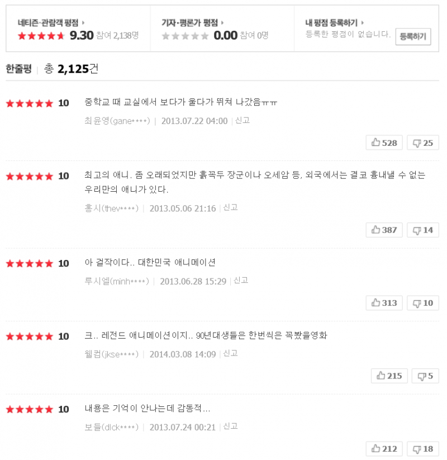This screenshot has width=447, height=460.
Task: Dislike the review with 5 thumbs-down
Action: (425, 376)
